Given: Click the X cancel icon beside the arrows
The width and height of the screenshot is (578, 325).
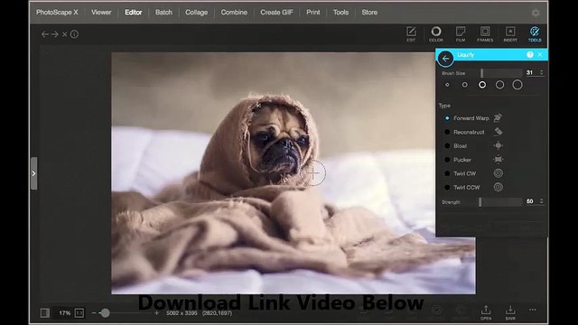Looking at the screenshot, I should [x=64, y=34].
